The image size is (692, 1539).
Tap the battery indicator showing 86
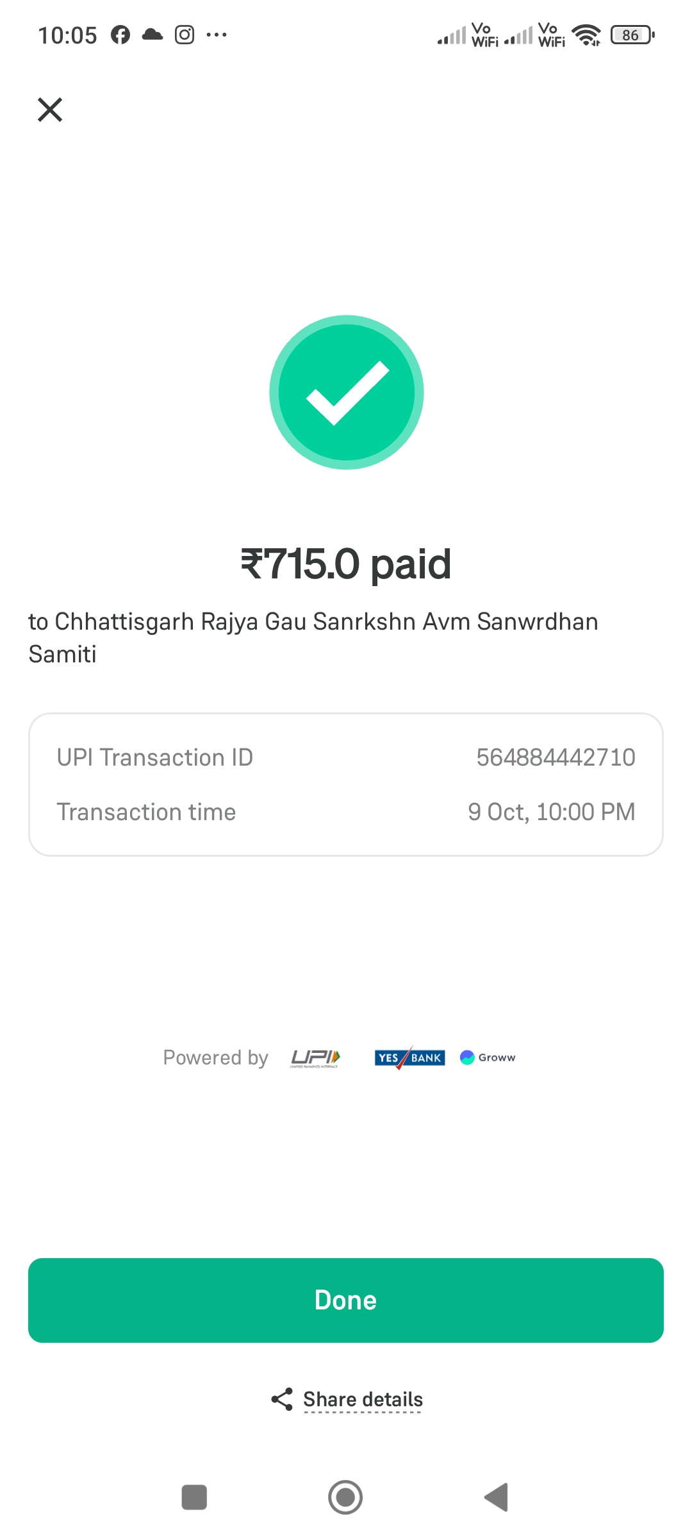point(632,35)
